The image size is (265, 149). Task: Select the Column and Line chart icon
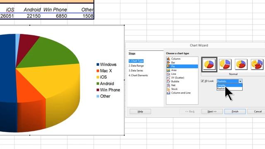tap(169, 93)
